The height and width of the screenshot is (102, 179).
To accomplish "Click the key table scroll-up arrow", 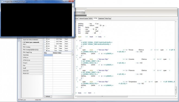I will point(72,53).
